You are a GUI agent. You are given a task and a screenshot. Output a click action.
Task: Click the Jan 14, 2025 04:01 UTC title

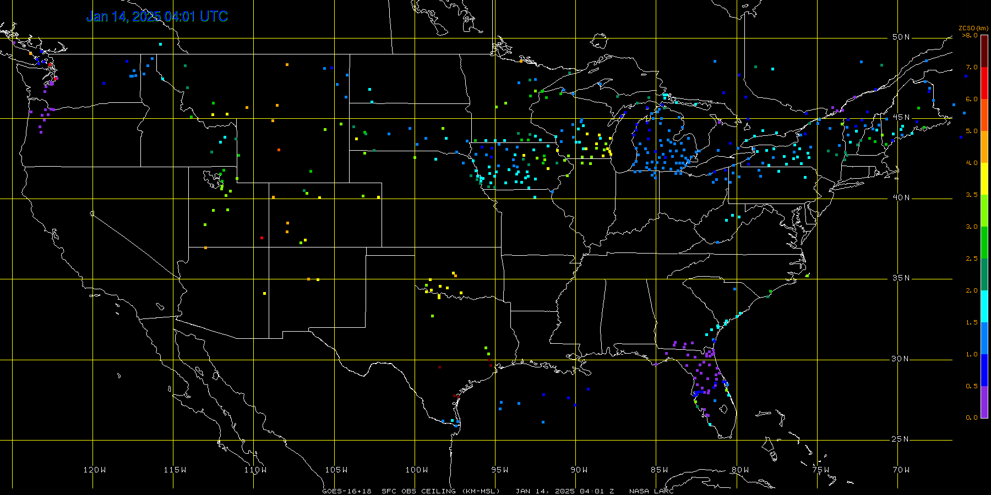[157, 16]
